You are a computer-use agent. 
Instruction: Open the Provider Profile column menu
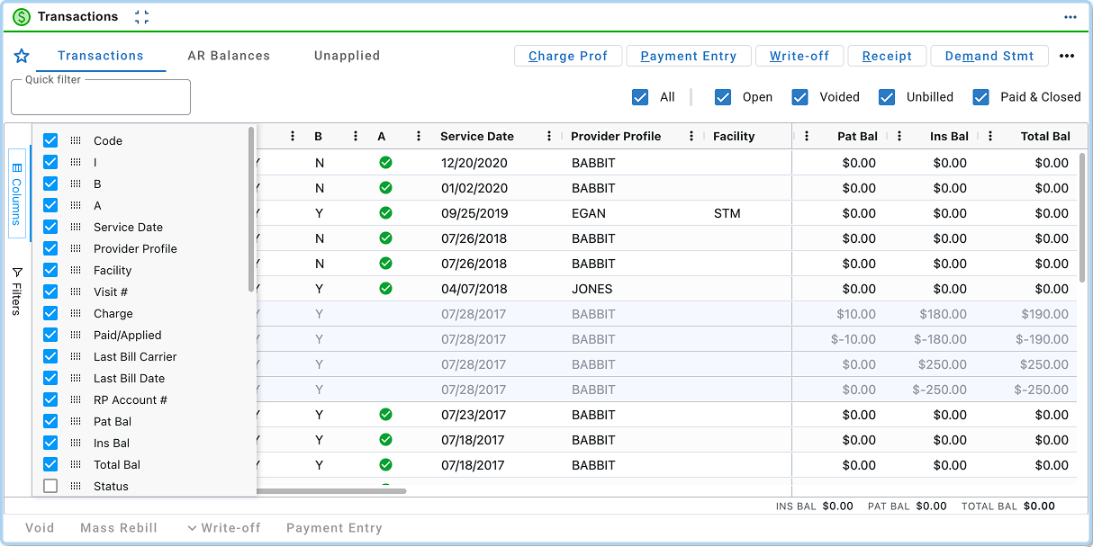pyautogui.click(x=691, y=137)
